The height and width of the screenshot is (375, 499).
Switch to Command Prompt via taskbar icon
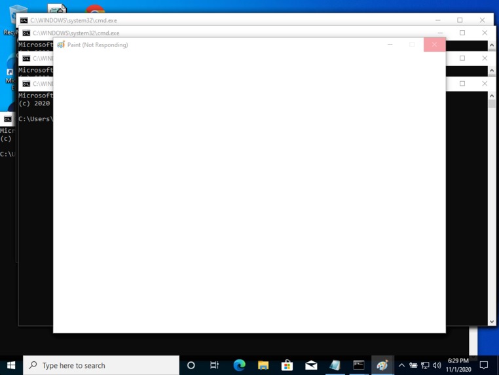[x=359, y=365]
